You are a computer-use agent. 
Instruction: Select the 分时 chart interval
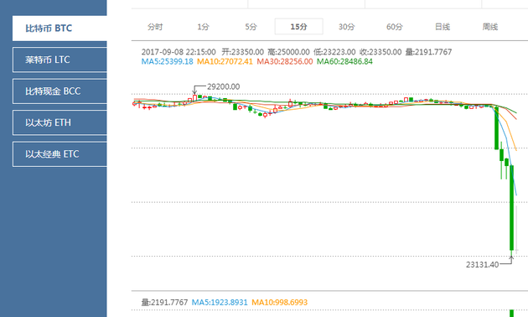coord(155,27)
